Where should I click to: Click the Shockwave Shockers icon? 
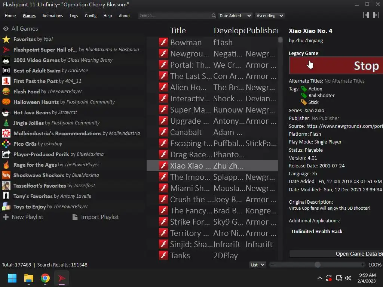6,175
